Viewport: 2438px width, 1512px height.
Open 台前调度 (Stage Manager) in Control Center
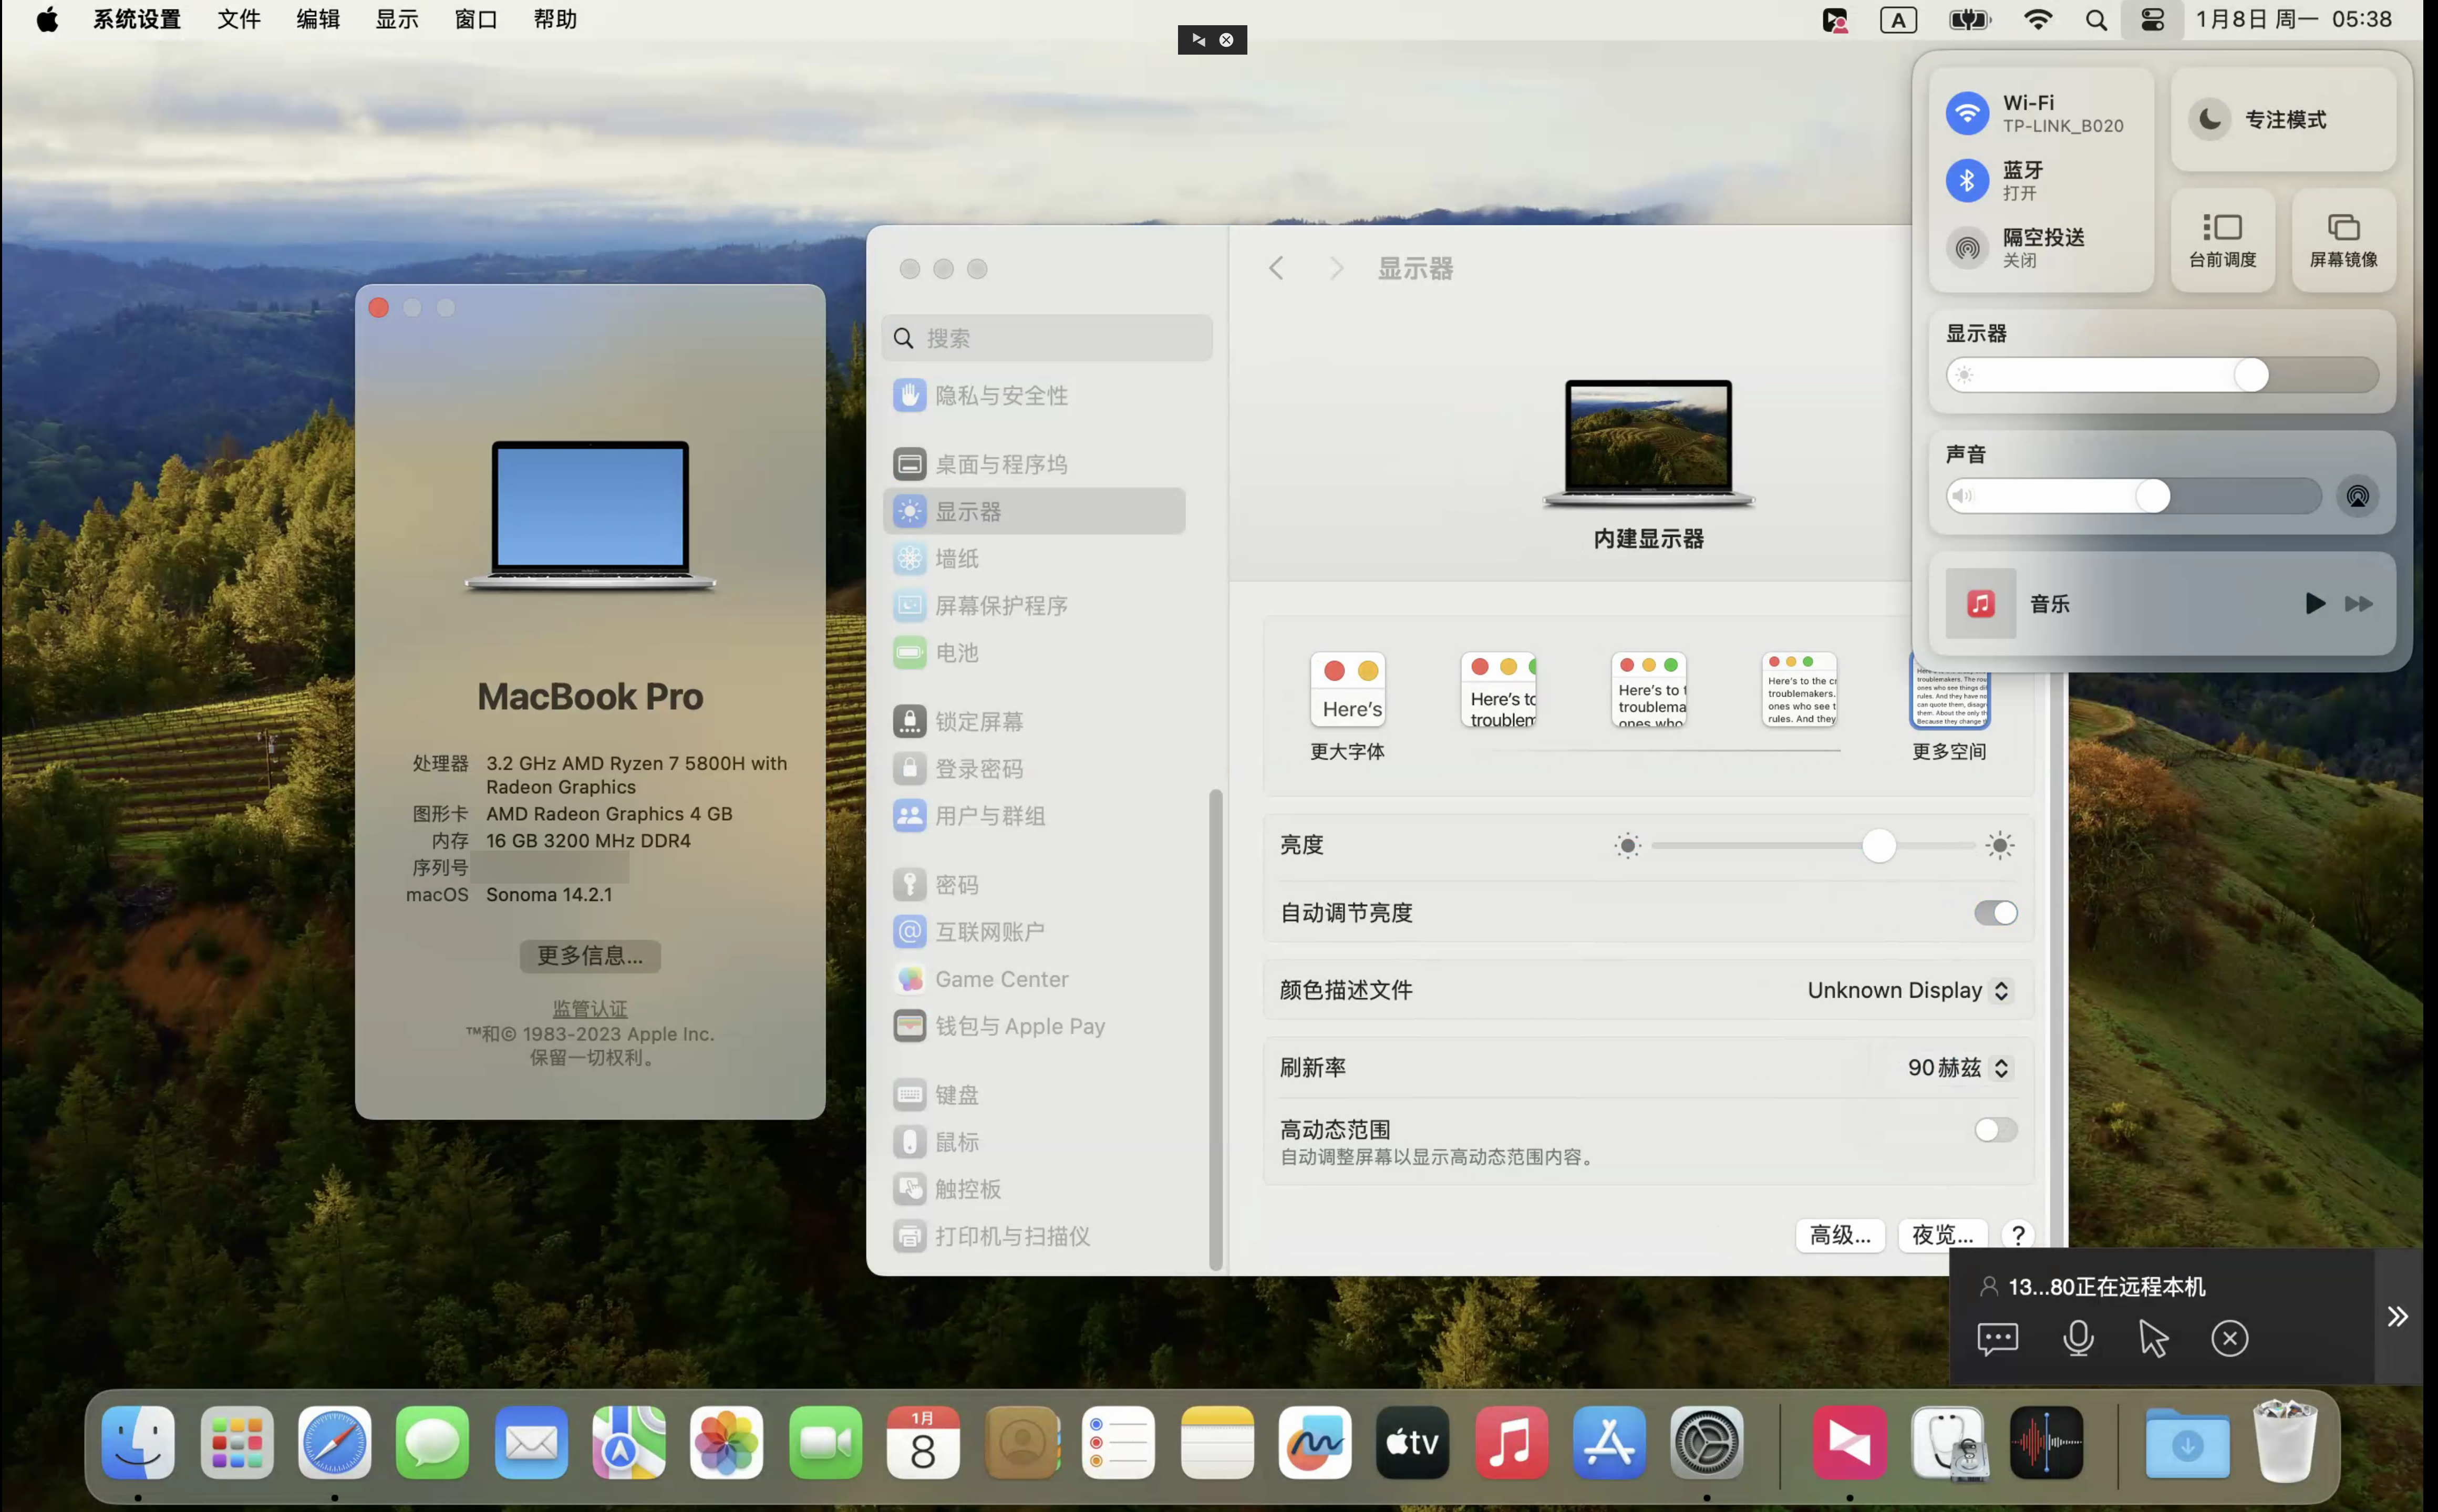[x=2222, y=240]
